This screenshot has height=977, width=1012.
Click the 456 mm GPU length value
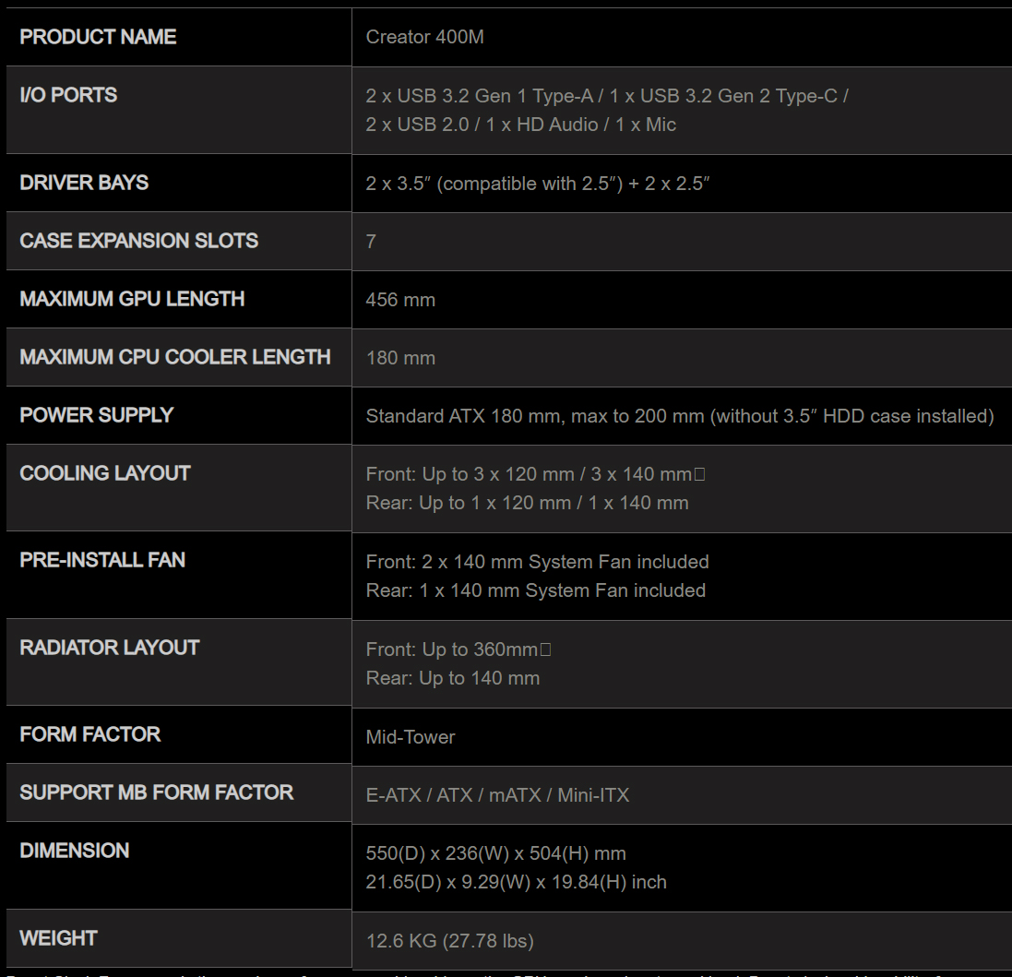(x=400, y=300)
